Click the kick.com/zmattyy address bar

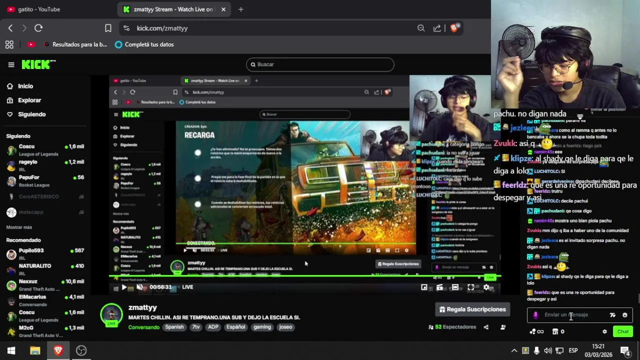click(x=270, y=28)
